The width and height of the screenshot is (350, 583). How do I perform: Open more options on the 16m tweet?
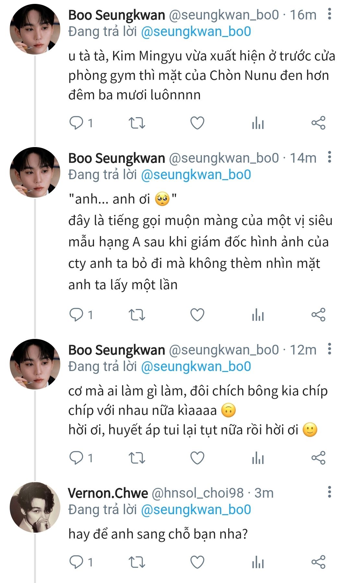click(x=329, y=14)
